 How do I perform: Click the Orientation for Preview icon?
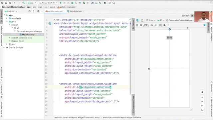click(x=142, y=20)
